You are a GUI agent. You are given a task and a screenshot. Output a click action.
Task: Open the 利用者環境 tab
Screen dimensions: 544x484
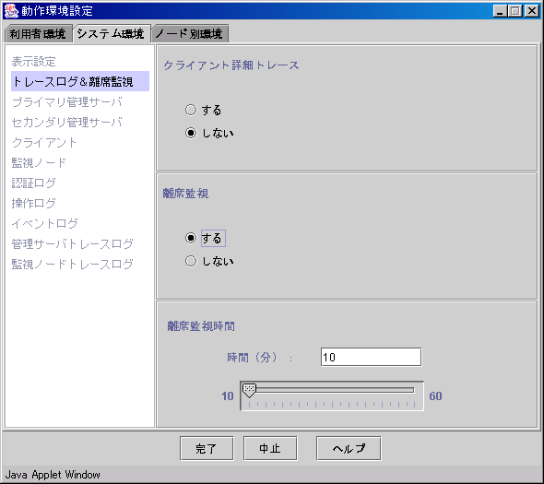tap(38, 34)
